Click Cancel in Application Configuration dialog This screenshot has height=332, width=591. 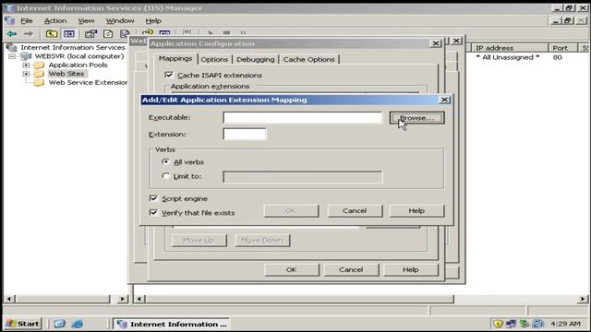pyautogui.click(x=351, y=270)
